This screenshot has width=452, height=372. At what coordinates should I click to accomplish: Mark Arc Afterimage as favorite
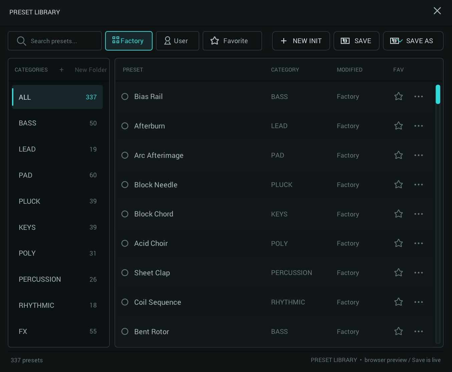(x=399, y=155)
